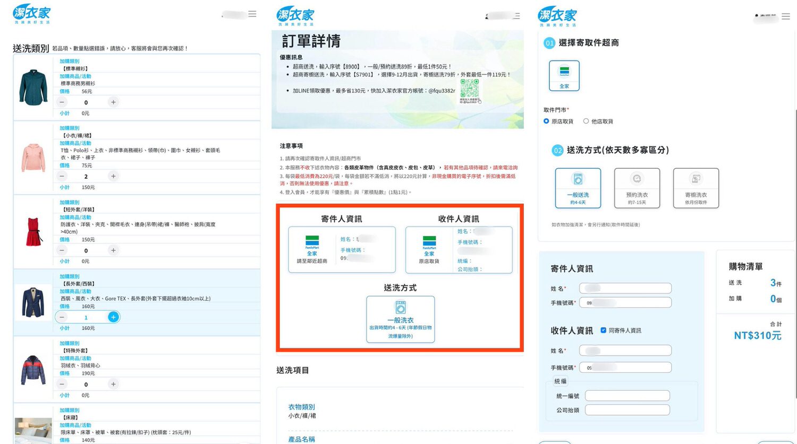
Task: Increase quantity for 特殊外套 羽絨衣
Action: point(113,384)
